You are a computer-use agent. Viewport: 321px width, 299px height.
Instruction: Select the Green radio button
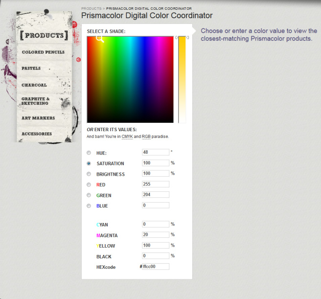tap(89, 195)
